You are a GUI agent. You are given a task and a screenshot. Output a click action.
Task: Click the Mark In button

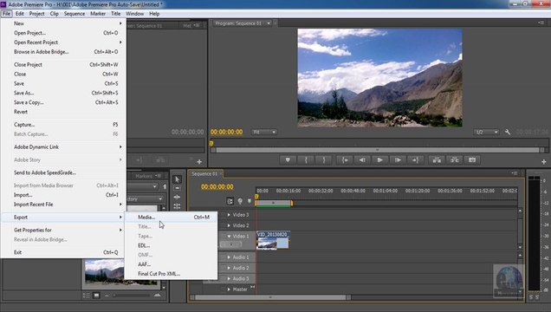306,160
